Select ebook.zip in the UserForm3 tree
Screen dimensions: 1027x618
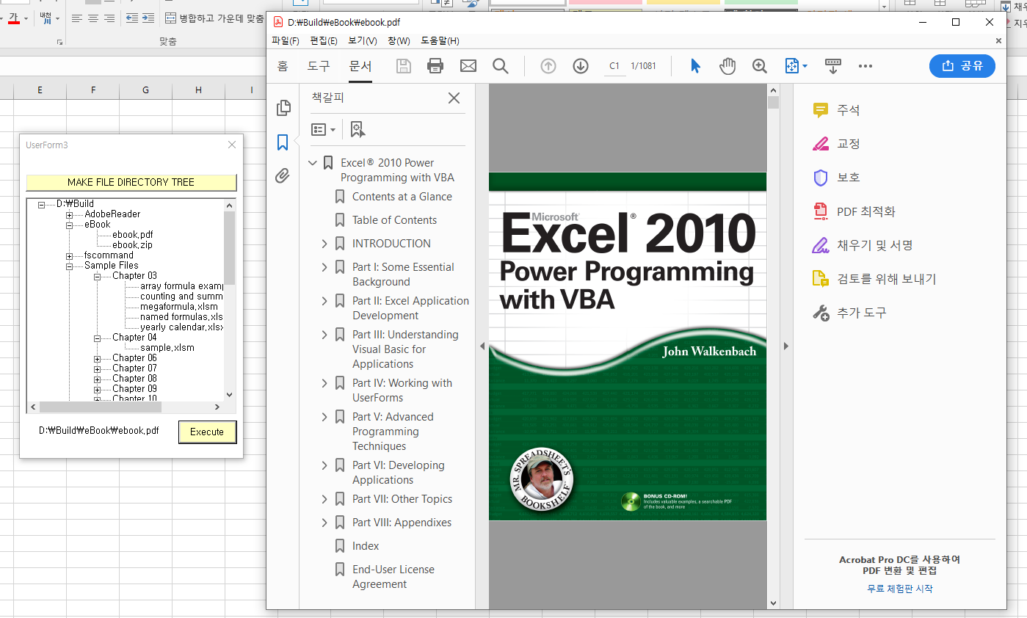132,245
